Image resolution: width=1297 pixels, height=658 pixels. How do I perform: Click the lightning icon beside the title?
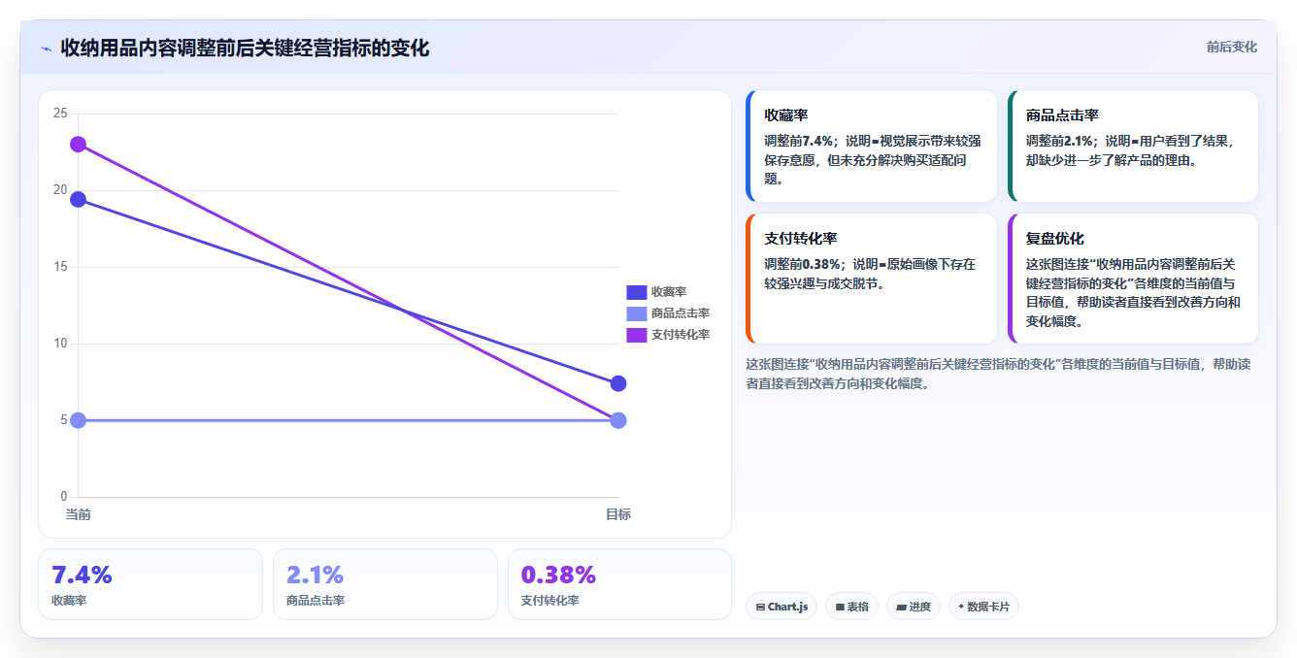coord(47,49)
